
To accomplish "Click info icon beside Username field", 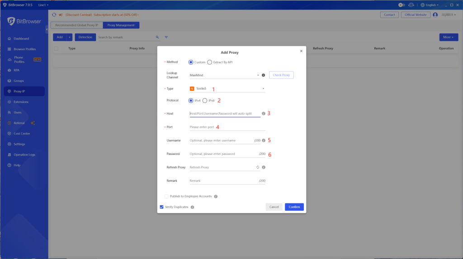I will pos(264,140).
